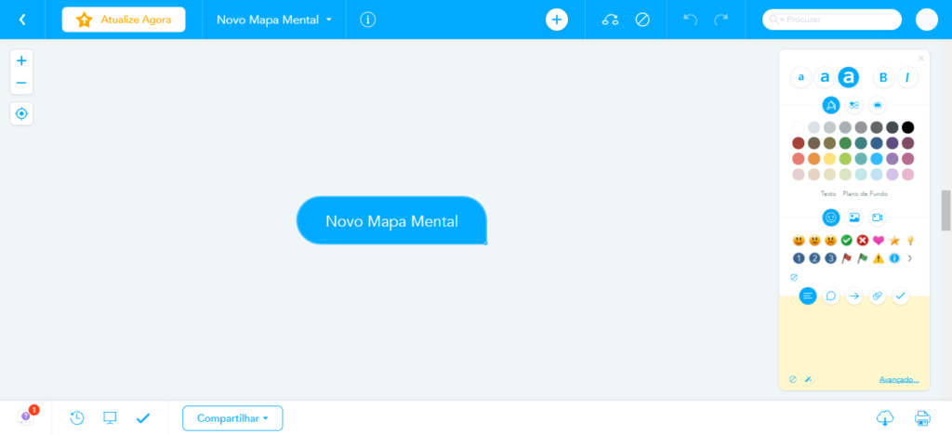Open the Novo Mapa Mental title dropdown

[x=274, y=20]
